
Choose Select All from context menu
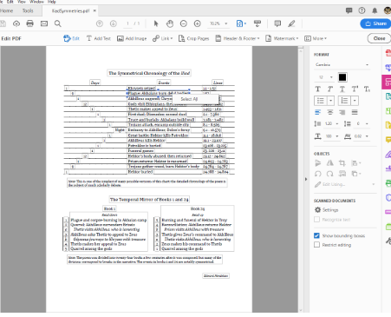pos(189,99)
